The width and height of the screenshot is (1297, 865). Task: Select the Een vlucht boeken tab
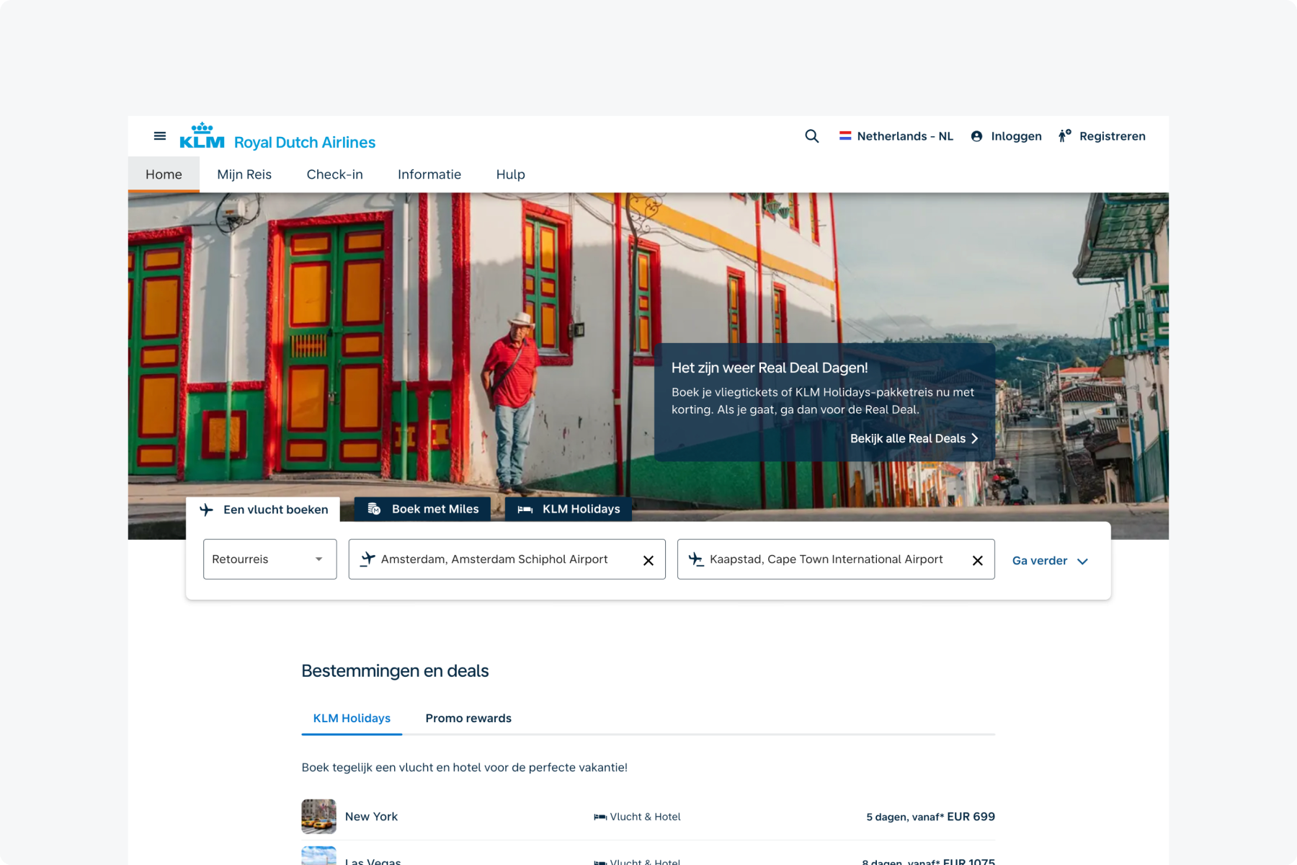pyautogui.click(x=263, y=510)
